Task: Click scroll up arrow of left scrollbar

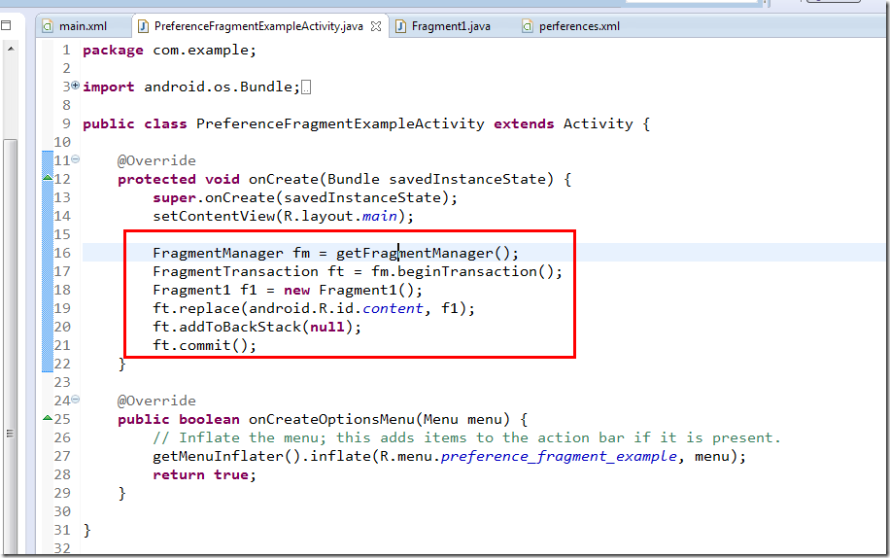Action: pos(11,50)
